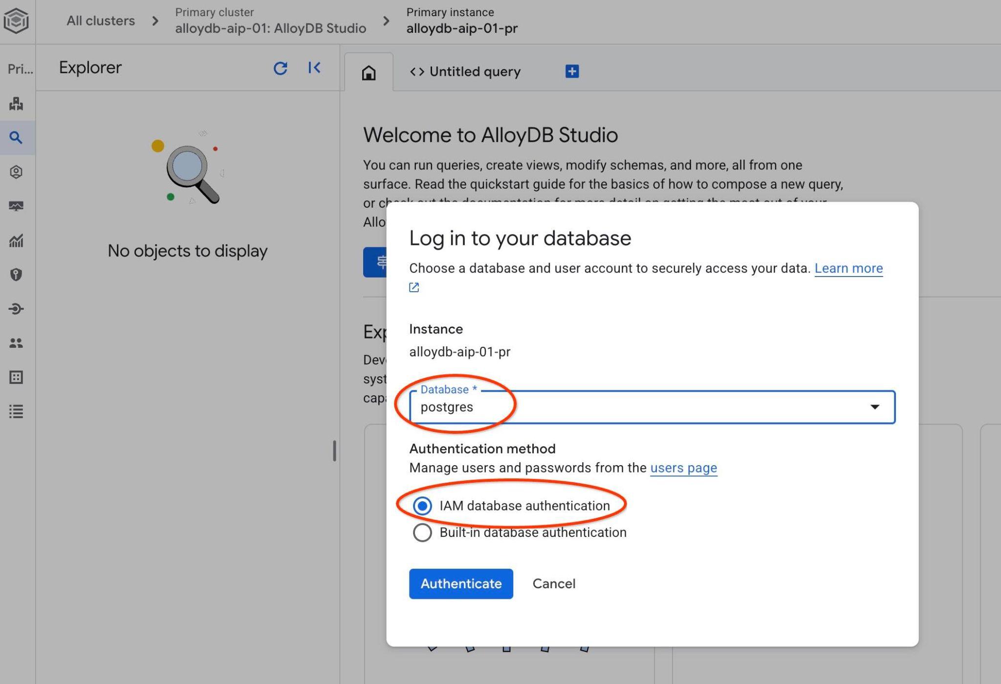Switch to the Untitled query tab
This screenshot has height=684, width=1001.
(x=465, y=72)
